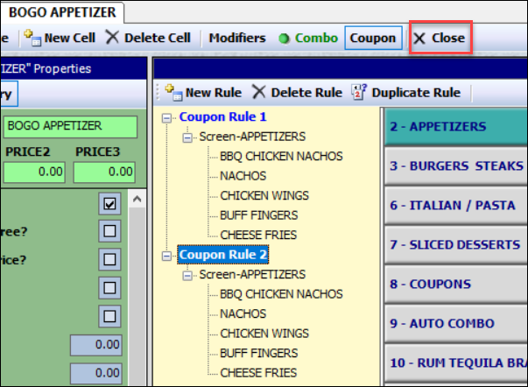The height and width of the screenshot is (387, 528).
Task: Click the New Cell label
Action: point(70,38)
